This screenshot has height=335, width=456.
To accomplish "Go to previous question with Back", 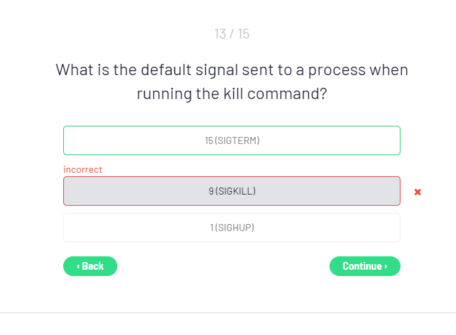I will click(x=90, y=266).
